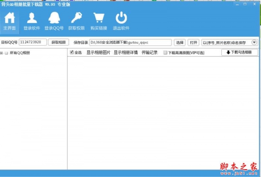Enable 下载高清原图 VIP checkbox
Screen dimensions: 261x177
click(165, 52)
